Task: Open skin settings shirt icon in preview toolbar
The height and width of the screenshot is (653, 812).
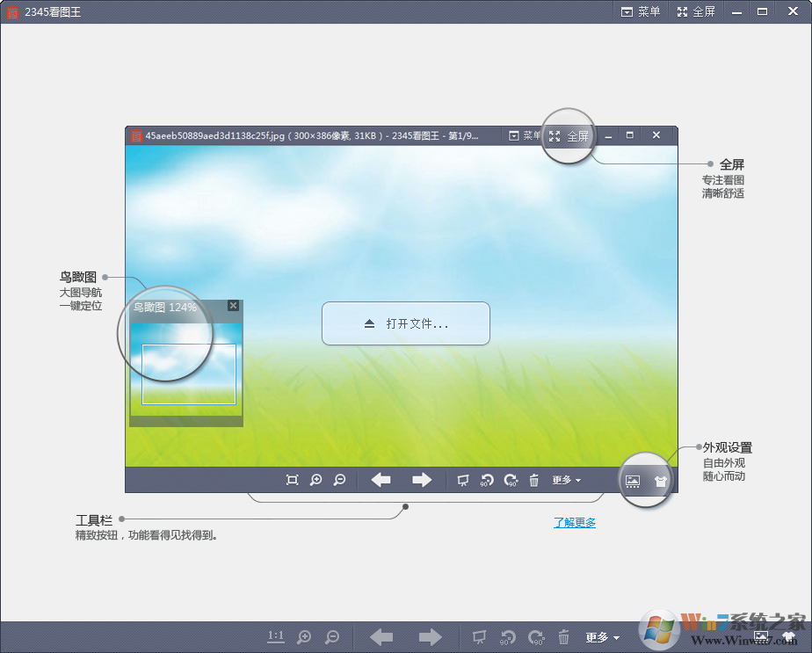Action: (661, 481)
